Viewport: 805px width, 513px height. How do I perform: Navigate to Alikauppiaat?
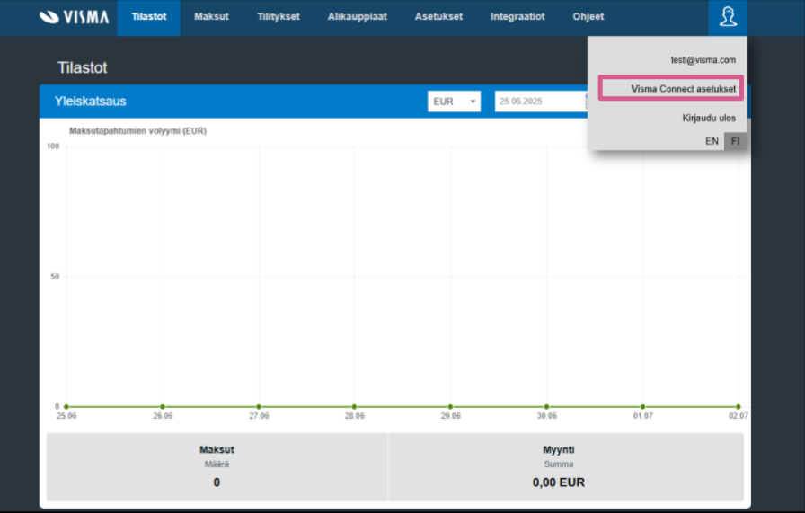point(357,17)
